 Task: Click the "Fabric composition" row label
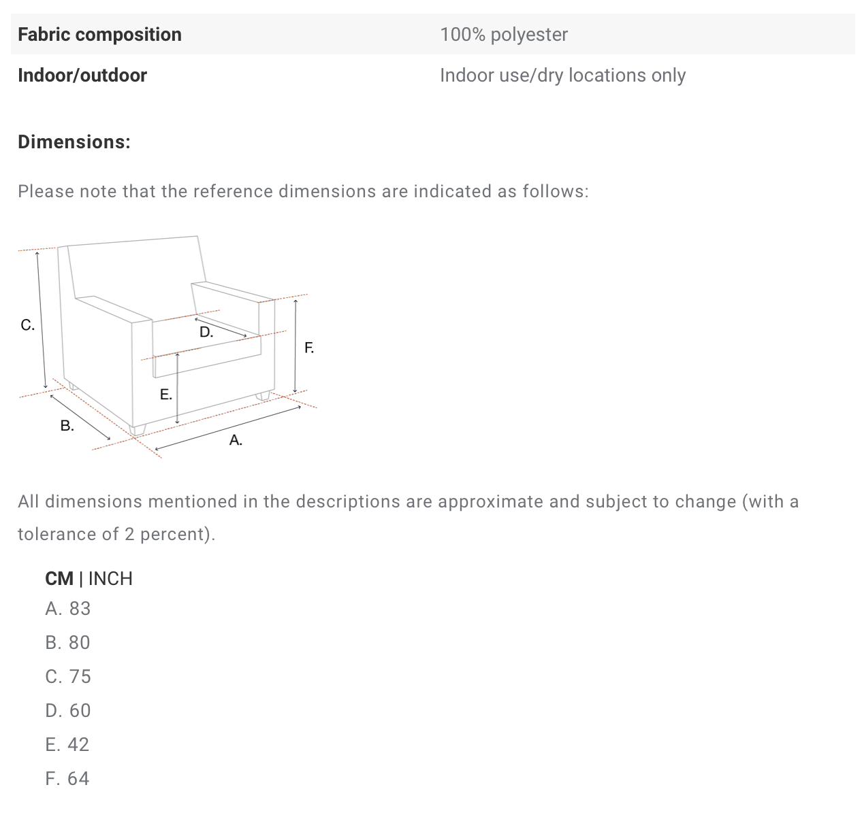(99, 34)
